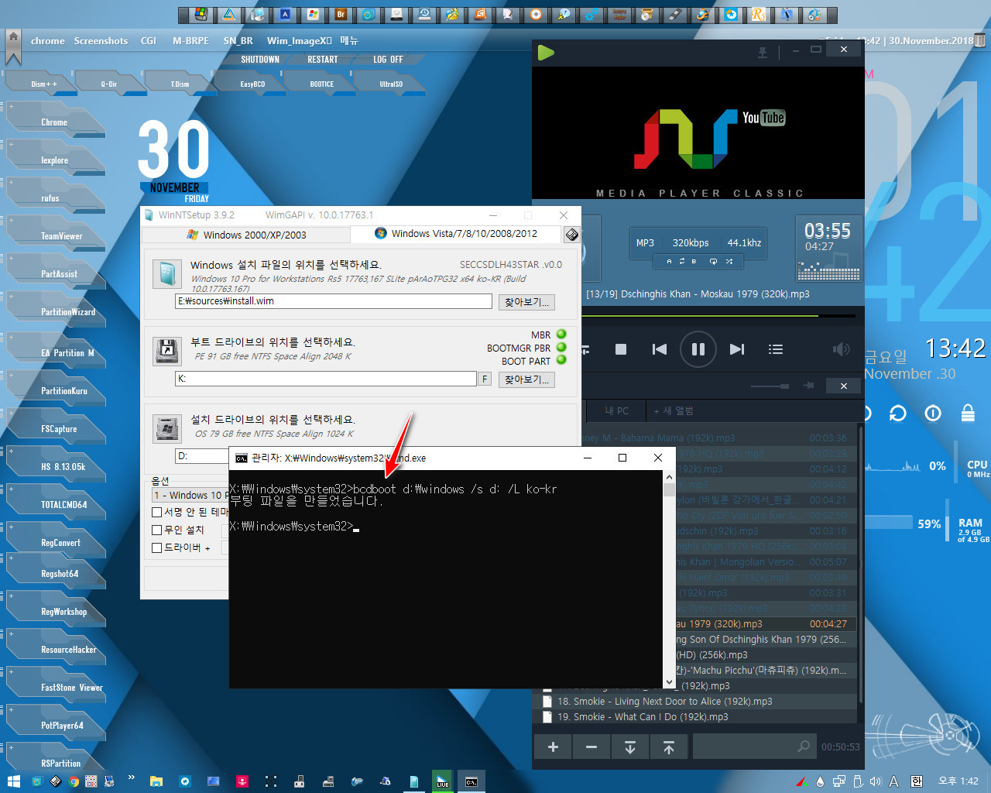Open the Screenshots toolbar menu
The image size is (991, 793).
(101, 41)
